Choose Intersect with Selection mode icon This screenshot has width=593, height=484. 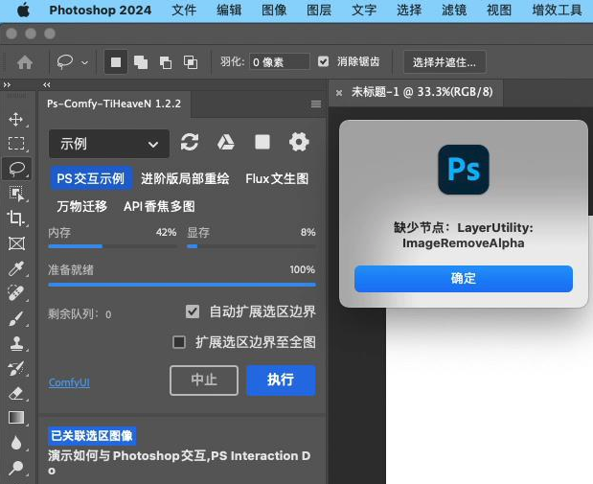point(191,62)
